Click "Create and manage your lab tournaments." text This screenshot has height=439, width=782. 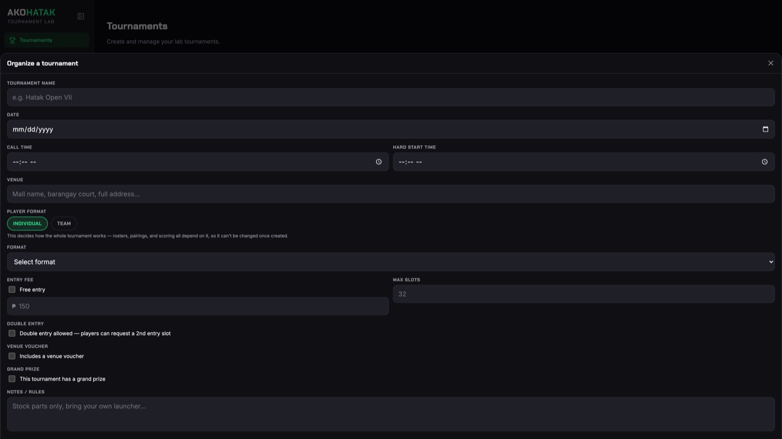[163, 42]
